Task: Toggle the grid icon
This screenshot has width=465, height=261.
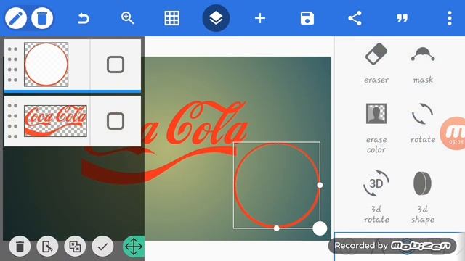Action: pyautogui.click(x=171, y=18)
